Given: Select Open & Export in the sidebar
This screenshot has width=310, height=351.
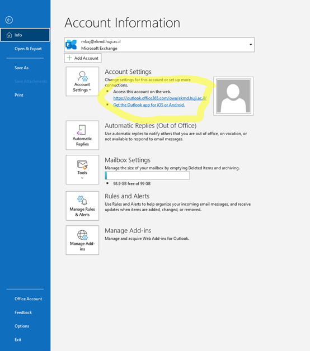Looking at the screenshot, I should [28, 49].
